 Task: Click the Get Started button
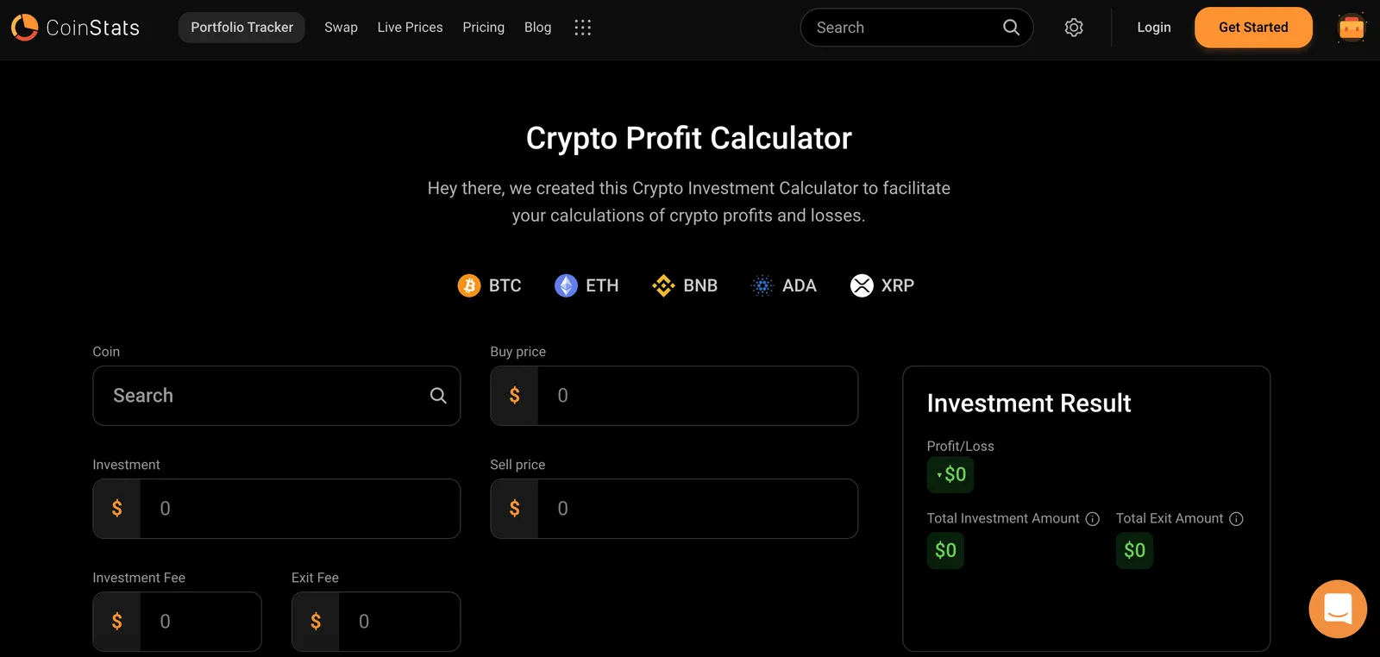coord(1253,28)
